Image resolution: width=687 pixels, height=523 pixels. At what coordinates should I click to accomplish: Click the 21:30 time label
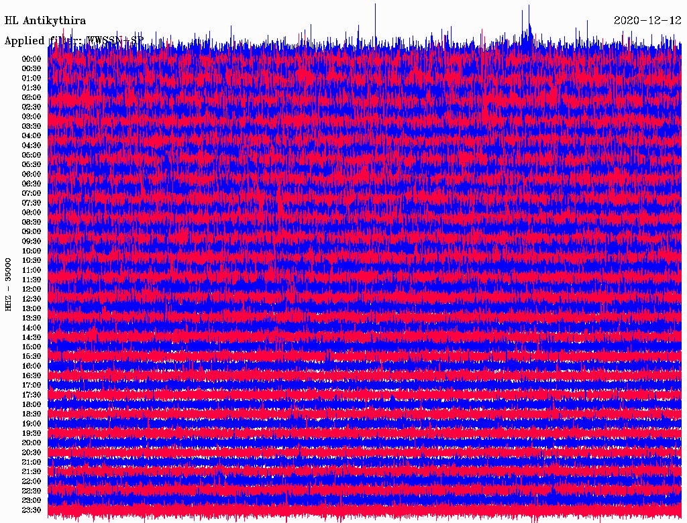click(32, 472)
